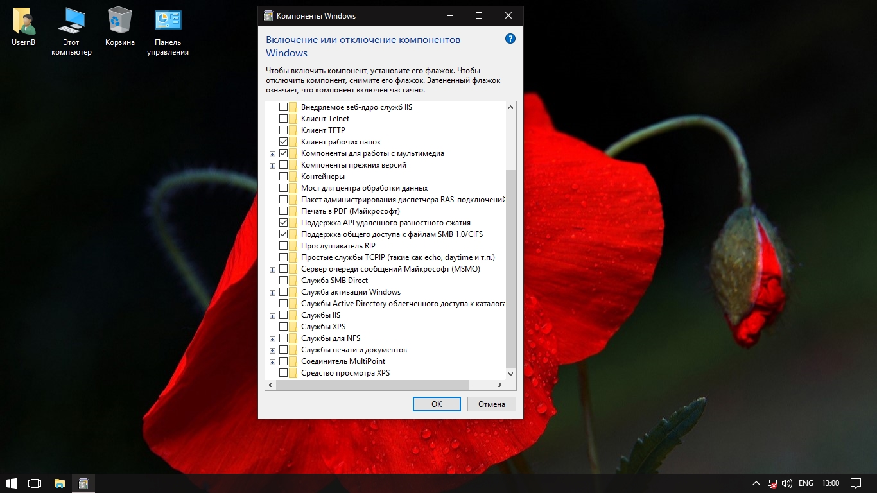The height and width of the screenshot is (493, 877).
Task: Uncheck the Клиент рабочих папок checkbox
Action: click(x=283, y=142)
